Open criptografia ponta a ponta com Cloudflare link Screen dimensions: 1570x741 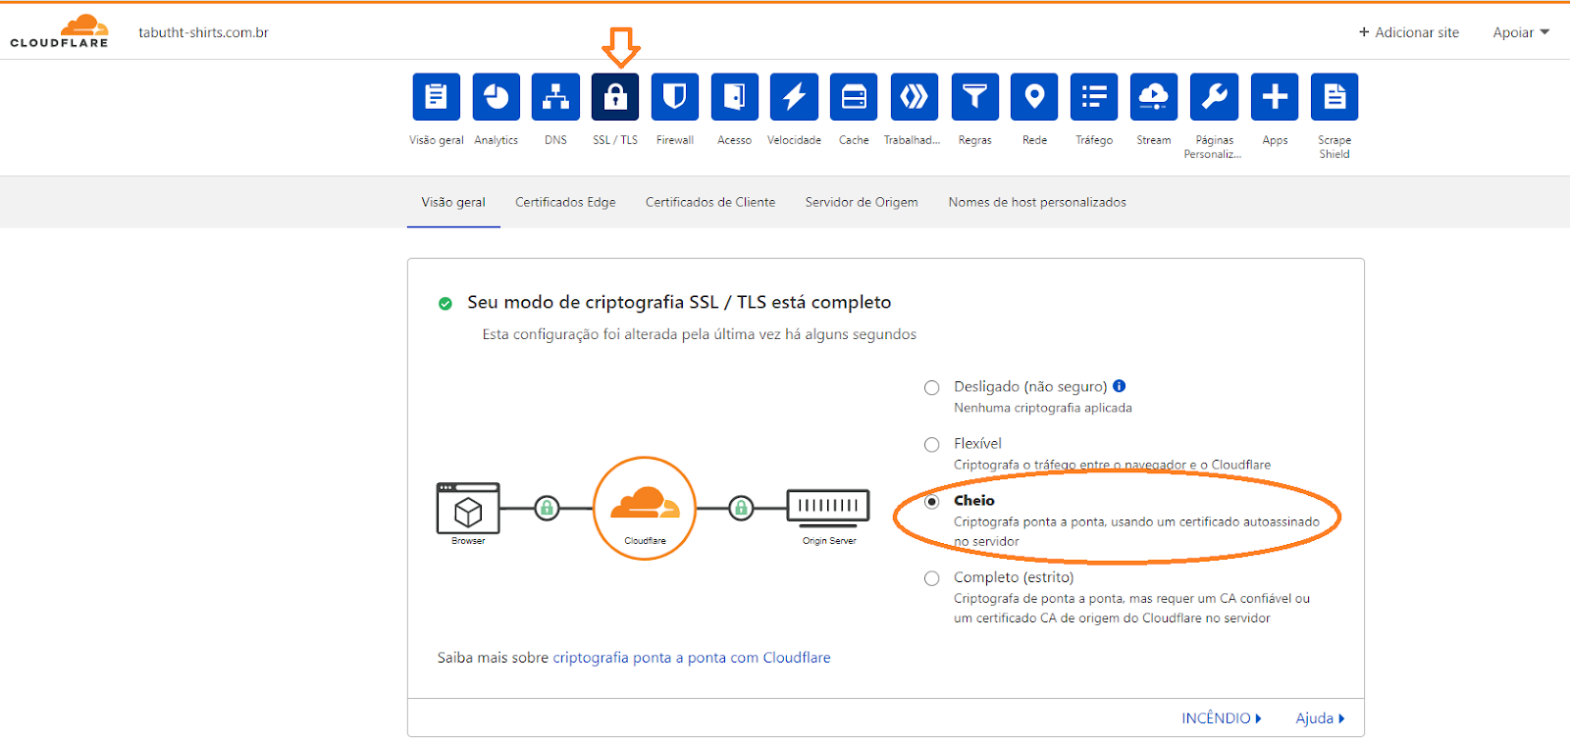[x=692, y=658]
